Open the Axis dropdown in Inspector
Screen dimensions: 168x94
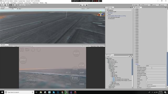coord(156,86)
